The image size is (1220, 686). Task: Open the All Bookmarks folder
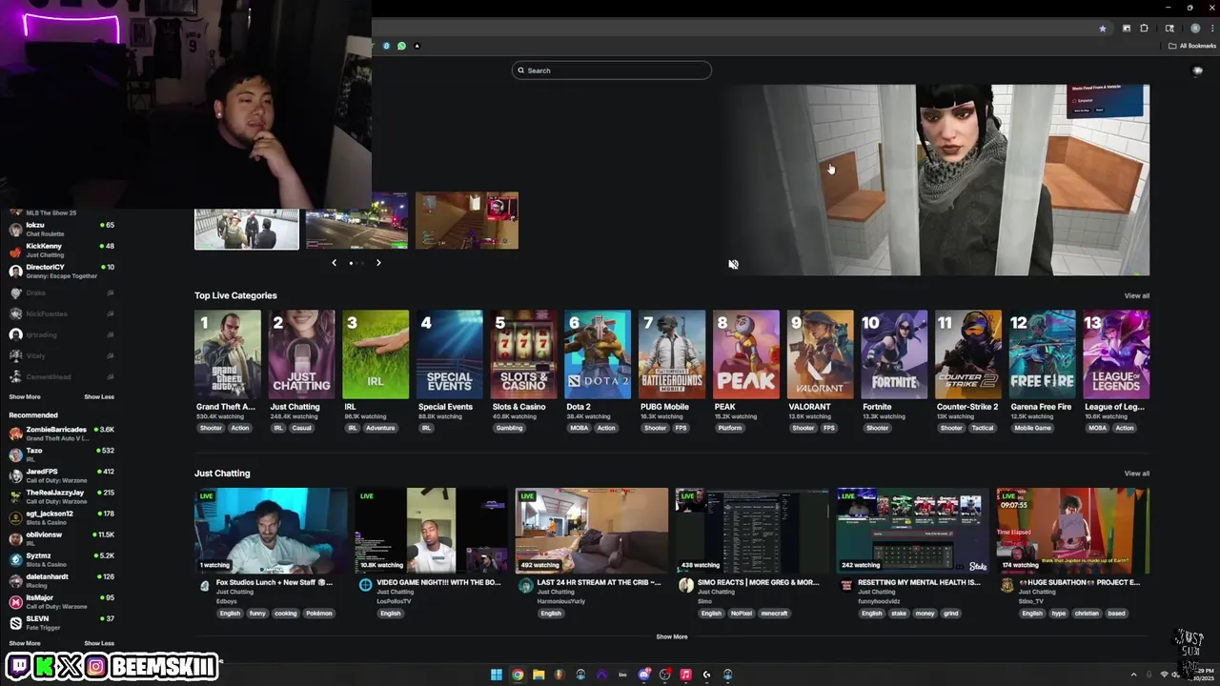click(x=1192, y=46)
